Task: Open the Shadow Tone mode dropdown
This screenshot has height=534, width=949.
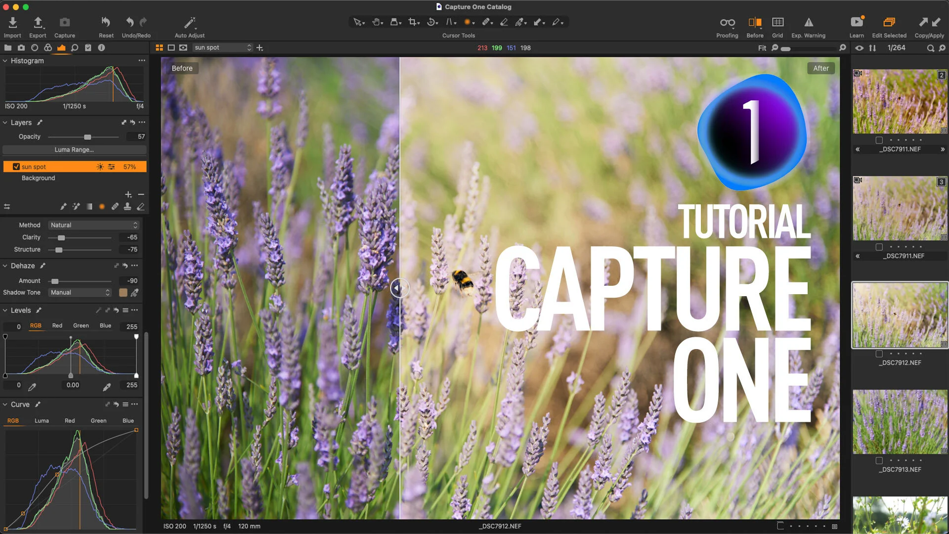Action: pyautogui.click(x=79, y=292)
